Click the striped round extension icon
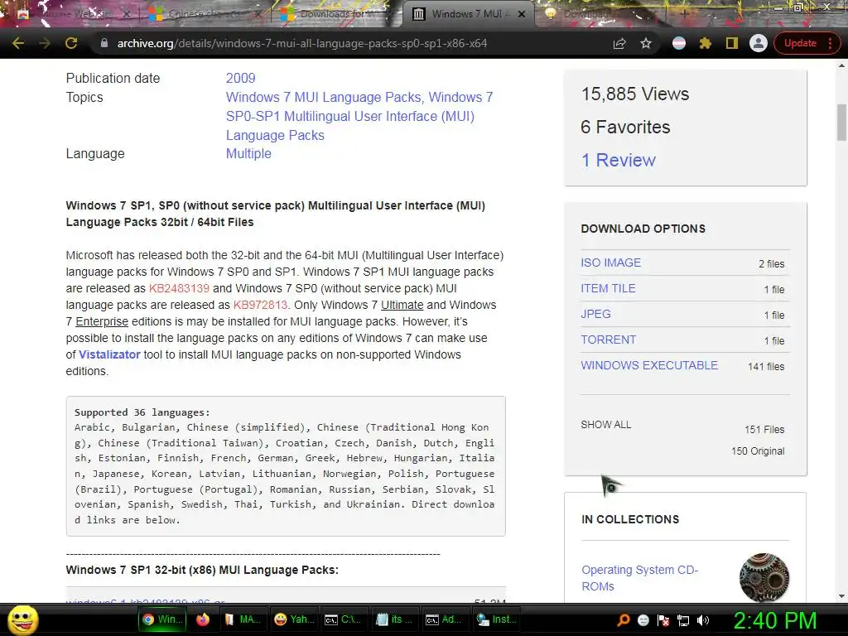The width and height of the screenshot is (848, 636). (x=679, y=43)
